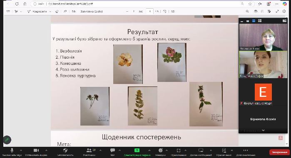Image resolution: width=291 pixels, height=158 pixels.
Task: Open Copilot sidebar icon
Action: [285, 4]
